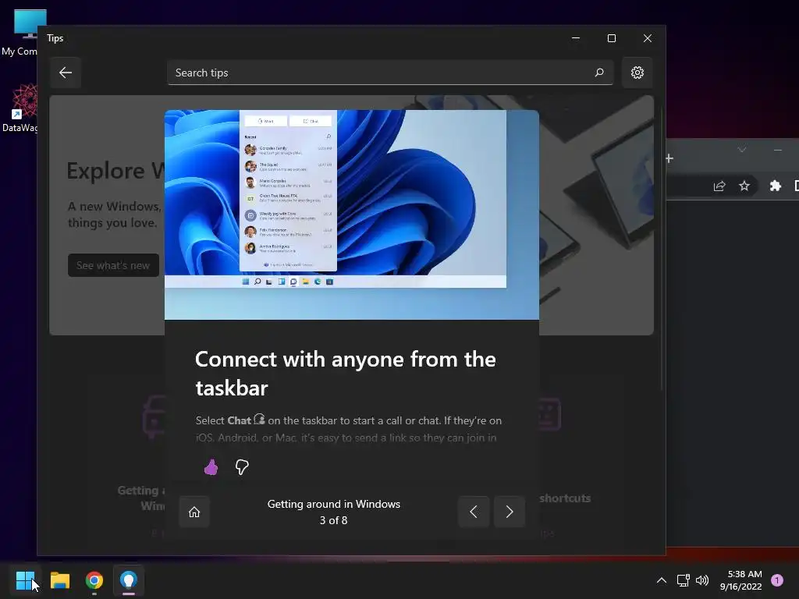Open new tab in browser window
This screenshot has width=799, height=599.
click(669, 158)
